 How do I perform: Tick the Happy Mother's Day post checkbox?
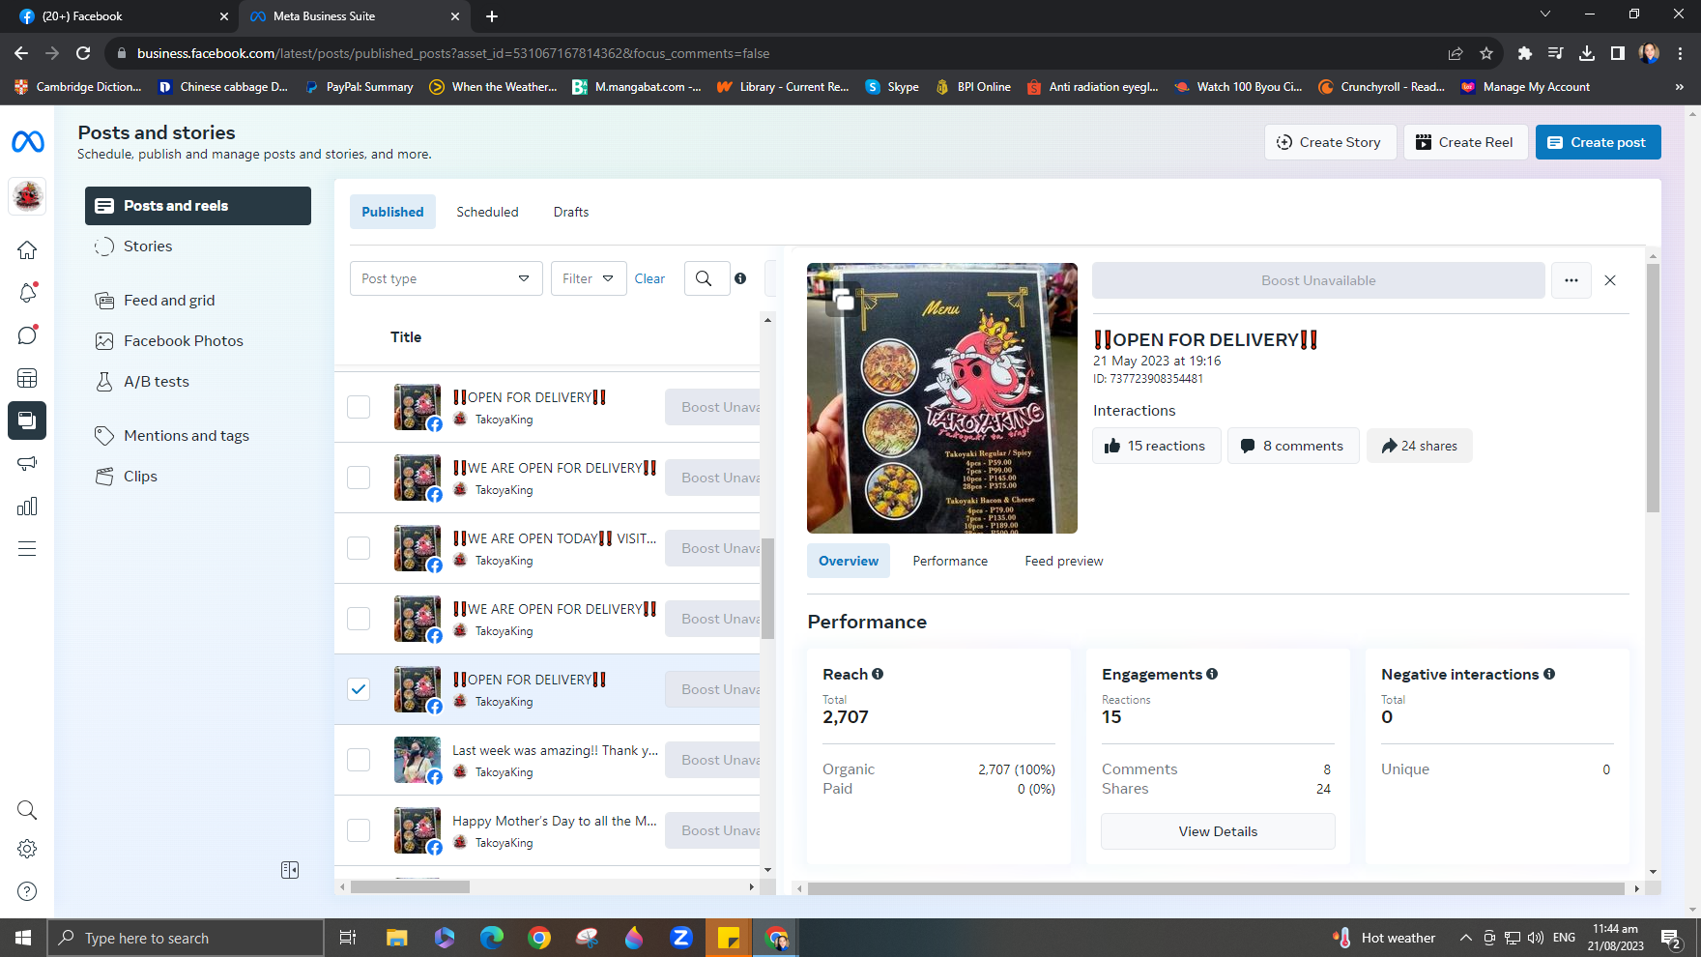(x=359, y=830)
